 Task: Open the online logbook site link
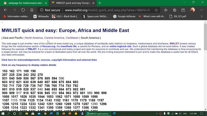click(x=120, y=46)
